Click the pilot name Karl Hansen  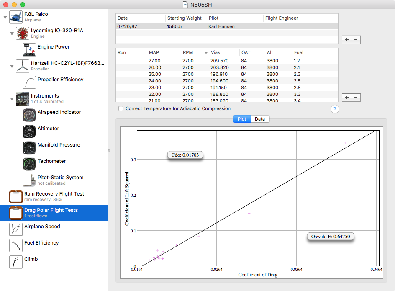[x=221, y=26]
